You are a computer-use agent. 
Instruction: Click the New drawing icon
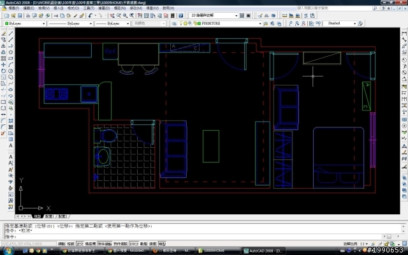(7, 15)
